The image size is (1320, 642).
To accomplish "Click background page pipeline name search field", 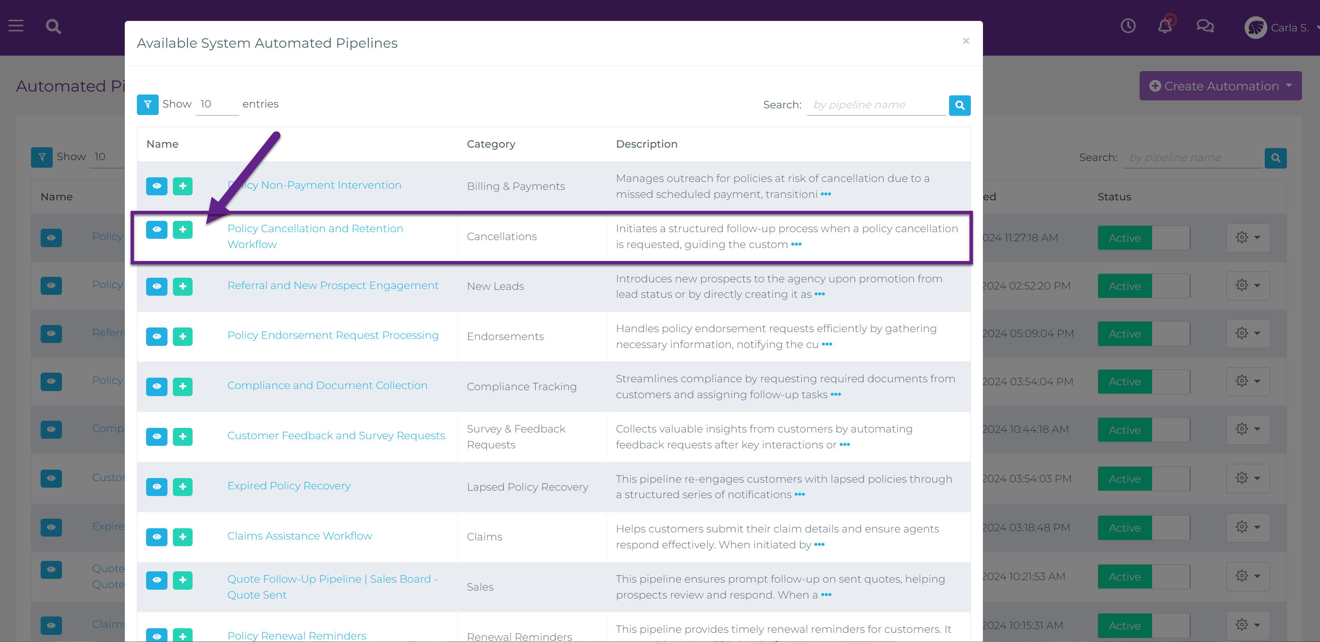I will point(1192,158).
